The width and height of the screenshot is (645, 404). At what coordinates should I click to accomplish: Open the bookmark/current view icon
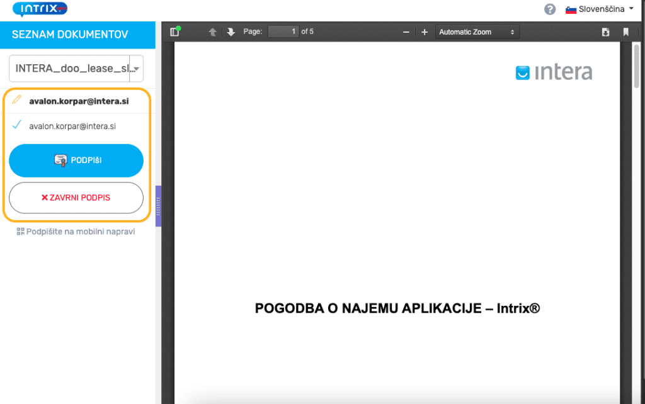coord(625,31)
